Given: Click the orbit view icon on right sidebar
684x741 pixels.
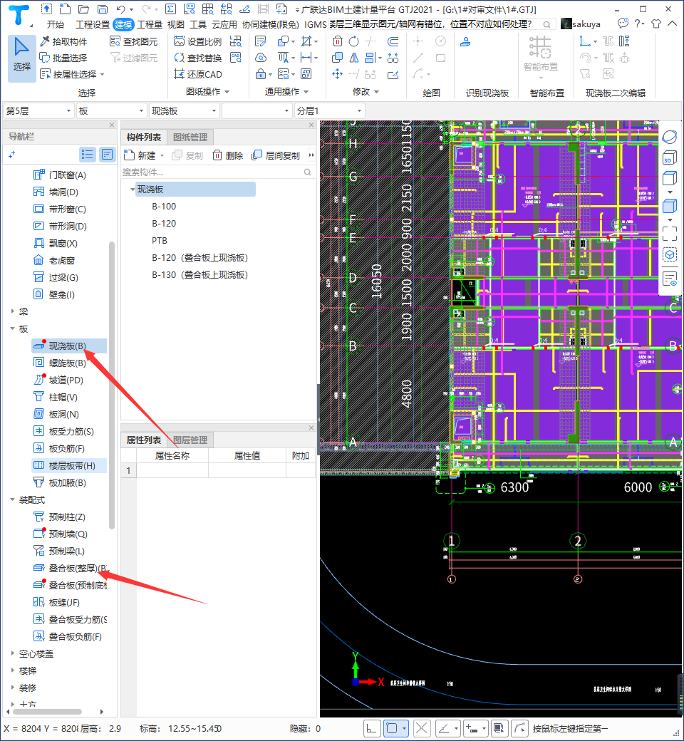Looking at the screenshot, I should (x=669, y=137).
